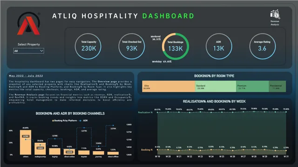Select the direct offline channel bar
298x167 pixels.
pos(113,153)
